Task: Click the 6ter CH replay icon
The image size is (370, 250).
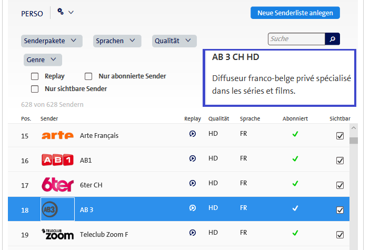Action: tap(193, 183)
